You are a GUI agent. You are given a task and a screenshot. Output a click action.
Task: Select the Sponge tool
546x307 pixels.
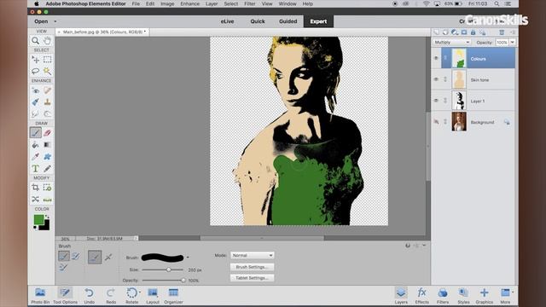pyautogui.click(x=48, y=113)
